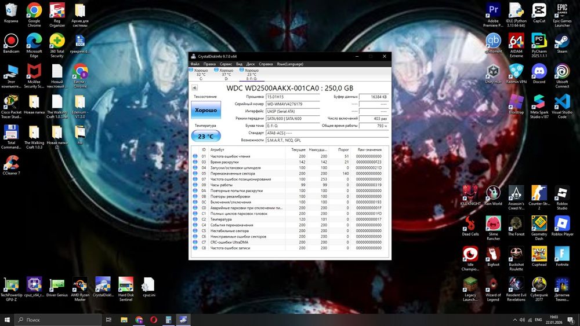The width and height of the screenshot is (580, 326).
Task: Select the C: disk tab at 32 °C
Action: click(201, 74)
